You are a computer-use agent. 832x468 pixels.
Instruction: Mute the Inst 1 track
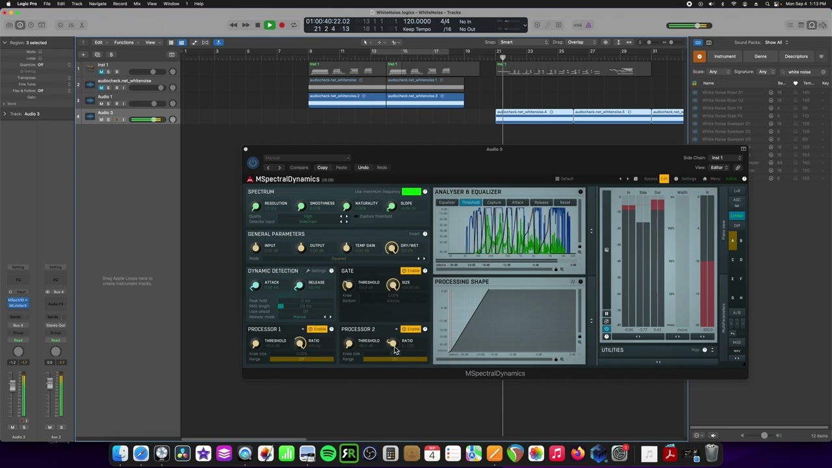click(101, 71)
